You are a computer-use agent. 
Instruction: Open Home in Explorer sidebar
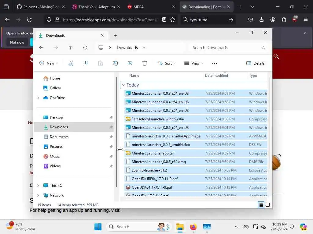(74, 78)
